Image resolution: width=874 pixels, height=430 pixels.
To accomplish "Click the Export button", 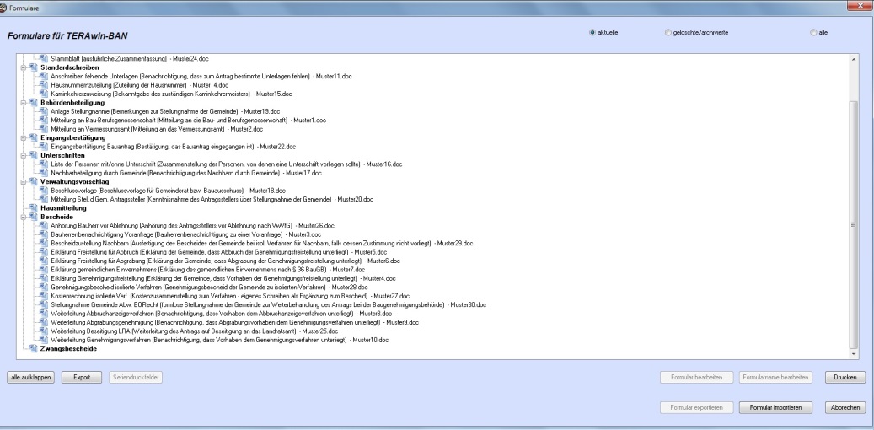I will (82, 378).
